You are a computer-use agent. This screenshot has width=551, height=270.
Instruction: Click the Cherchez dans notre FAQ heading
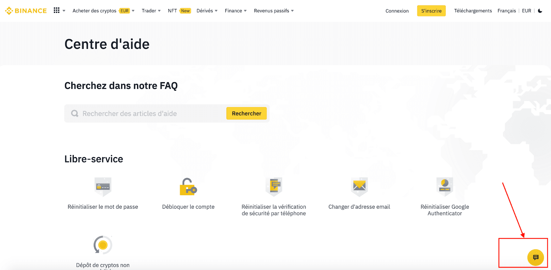[x=121, y=85]
